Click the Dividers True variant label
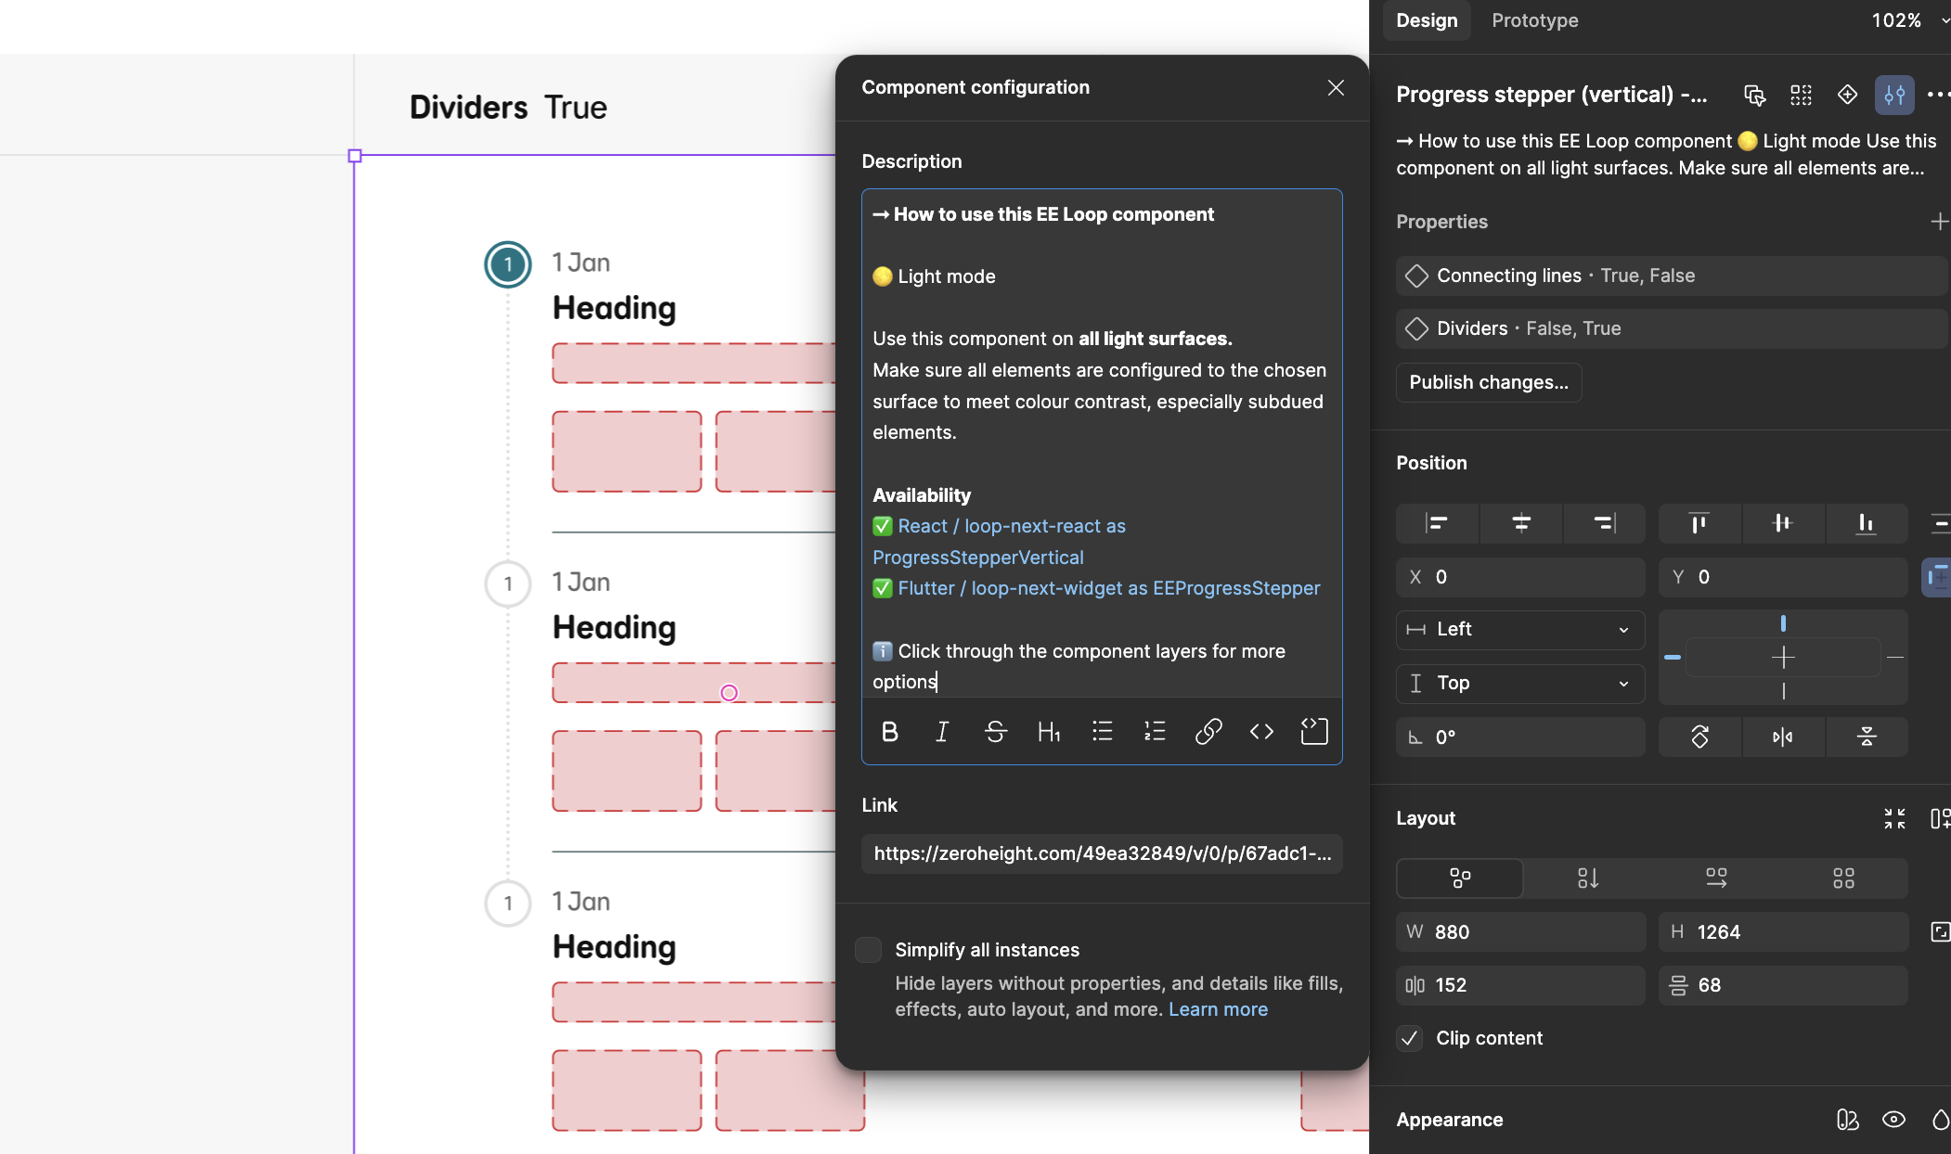This screenshot has width=1951, height=1154. pos(508,108)
